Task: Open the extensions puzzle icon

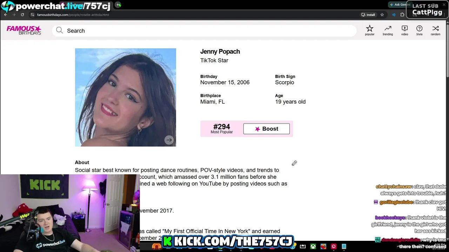Action: (402, 15)
